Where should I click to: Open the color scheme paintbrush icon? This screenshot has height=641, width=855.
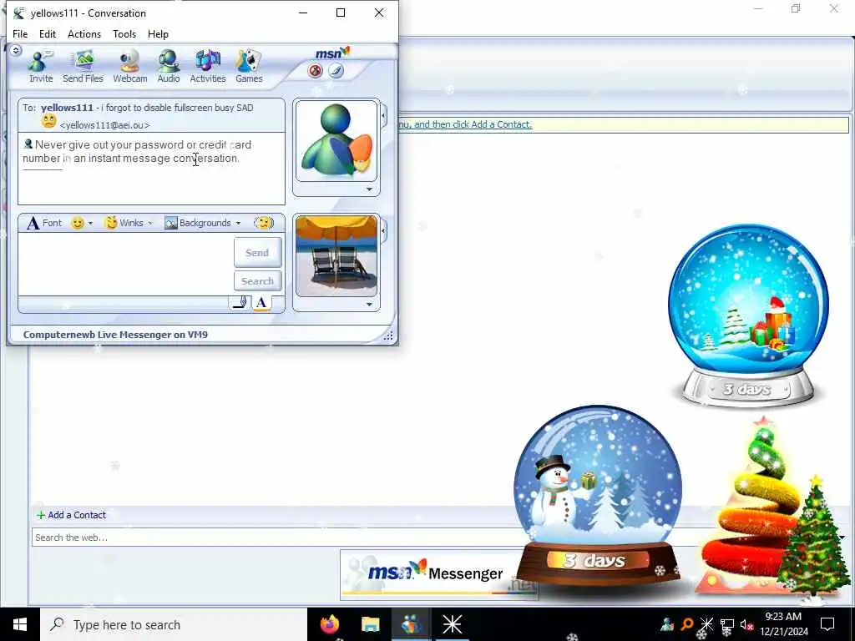[336, 71]
